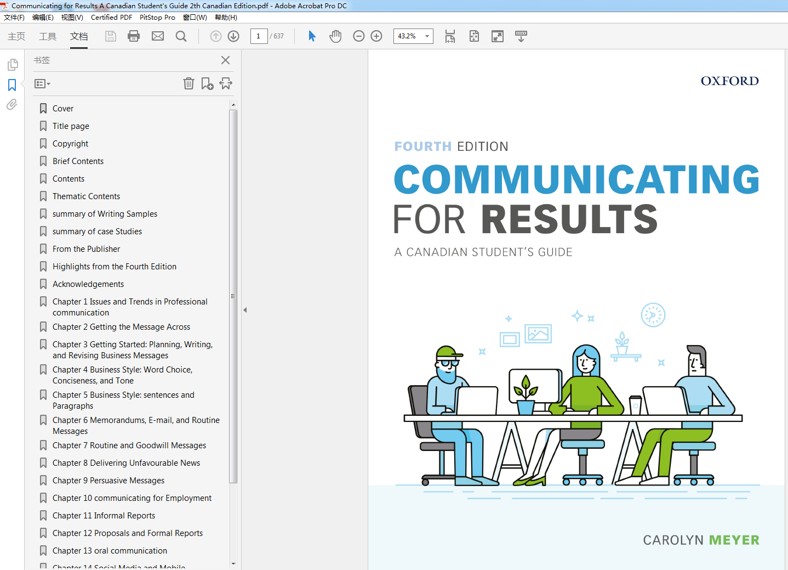Switch to 主页 tab
This screenshot has height=570, width=788.
pyautogui.click(x=16, y=36)
